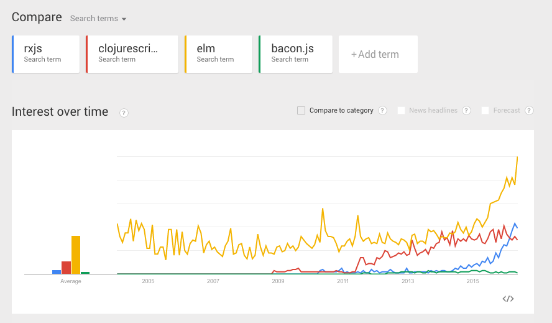The width and height of the screenshot is (552, 323).
Task: Select the bacon.js search term card
Action: coord(295,54)
